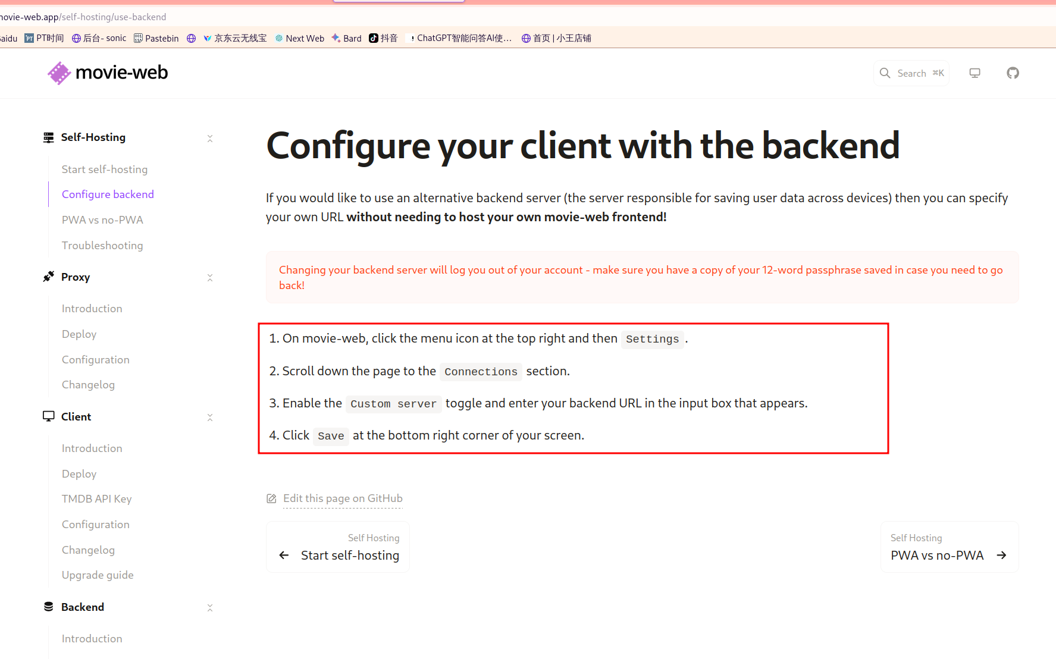Click the Client section heading
The width and height of the screenshot is (1056, 659).
(x=76, y=417)
